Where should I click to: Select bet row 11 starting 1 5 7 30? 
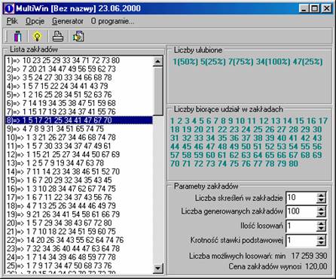pyautogui.click(x=79, y=146)
